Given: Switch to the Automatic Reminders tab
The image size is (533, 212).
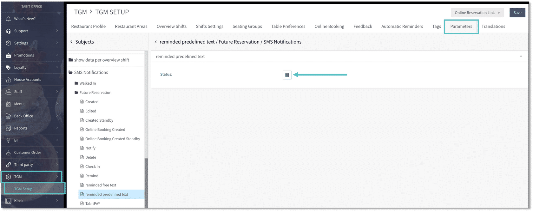Looking at the screenshot, I should coord(402,27).
